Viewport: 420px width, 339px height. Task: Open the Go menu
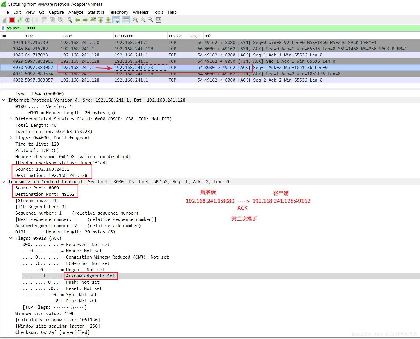click(x=42, y=12)
